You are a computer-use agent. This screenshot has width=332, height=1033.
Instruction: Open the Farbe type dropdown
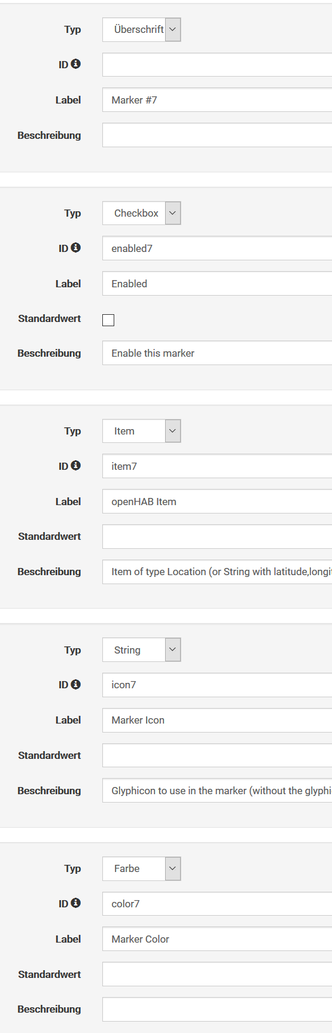click(142, 868)
